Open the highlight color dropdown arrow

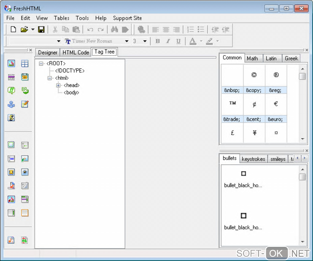[x=218, y=41]
